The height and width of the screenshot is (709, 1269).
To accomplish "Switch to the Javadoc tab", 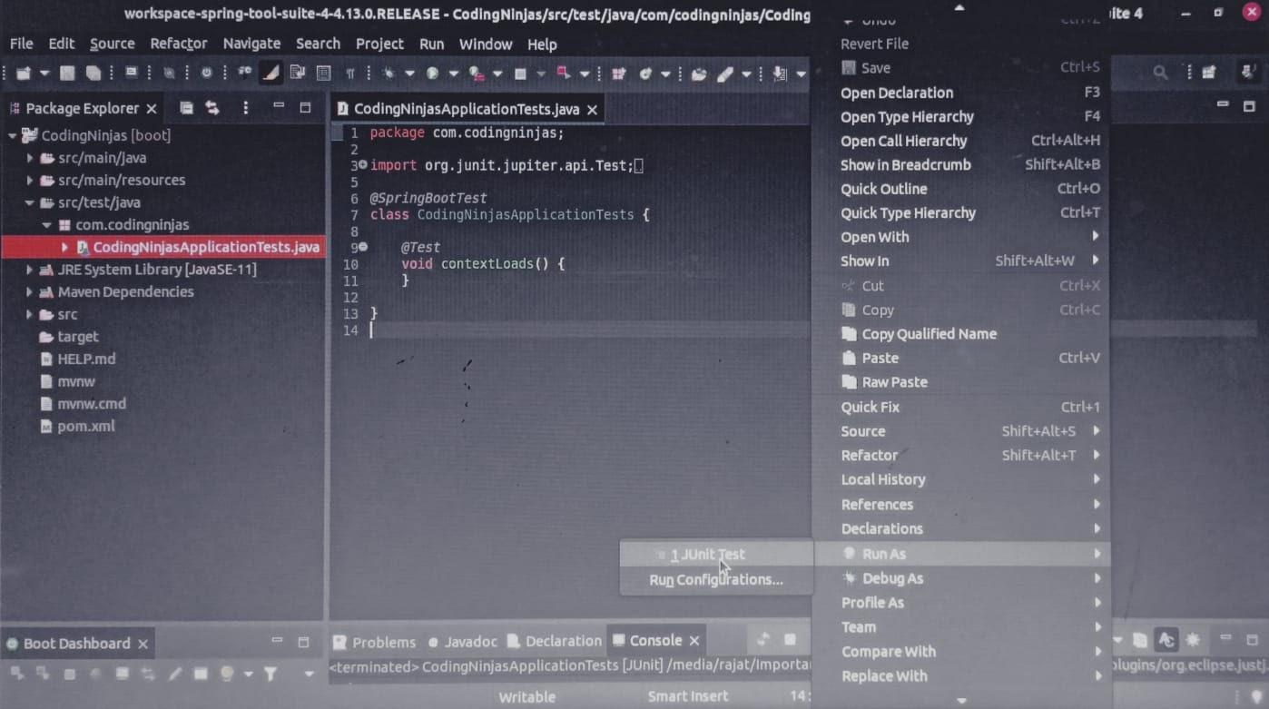I will click(462, 642).
